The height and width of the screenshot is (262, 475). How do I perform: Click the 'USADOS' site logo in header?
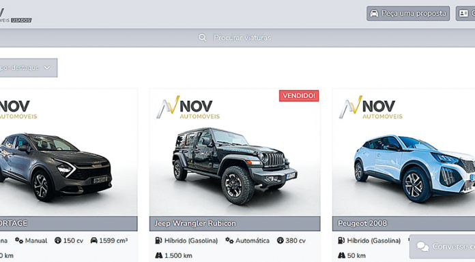pos(16,15)
